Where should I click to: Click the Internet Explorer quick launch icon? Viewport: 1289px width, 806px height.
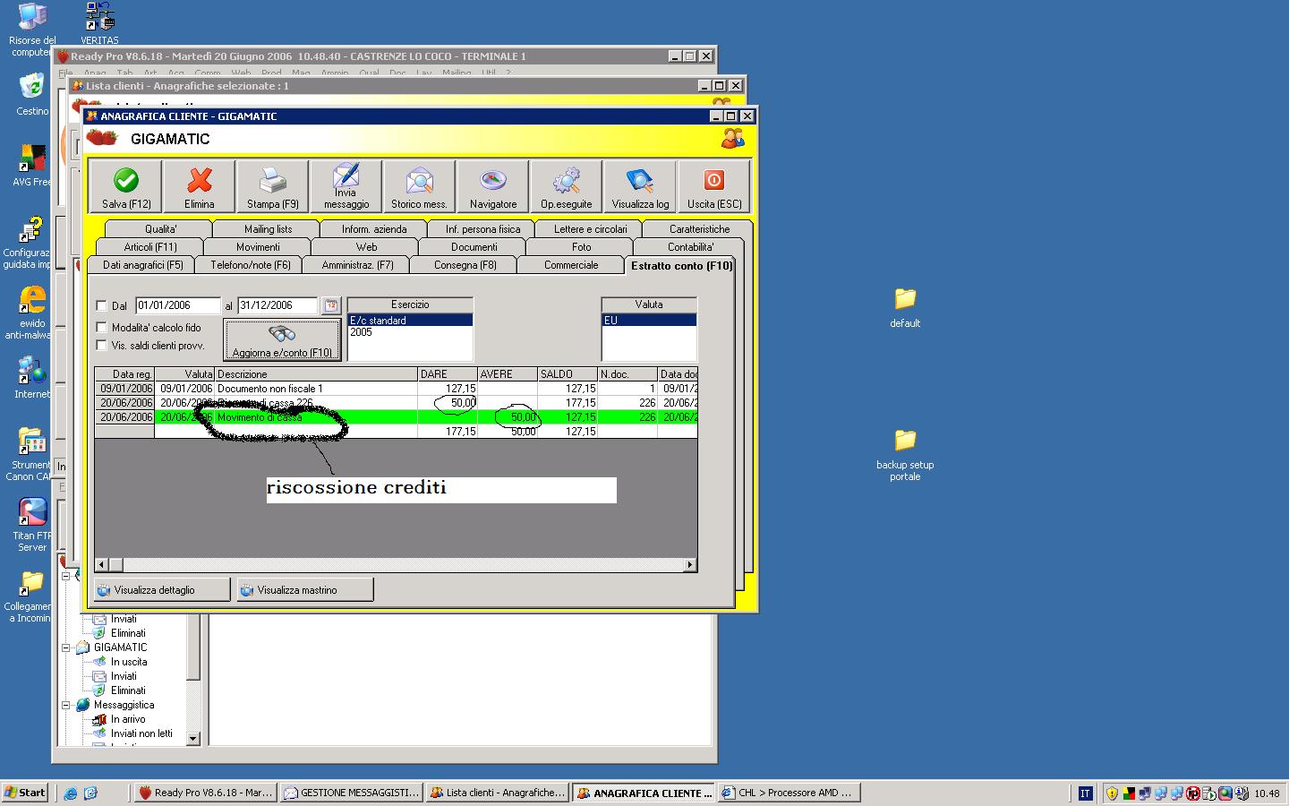[71, 793]
